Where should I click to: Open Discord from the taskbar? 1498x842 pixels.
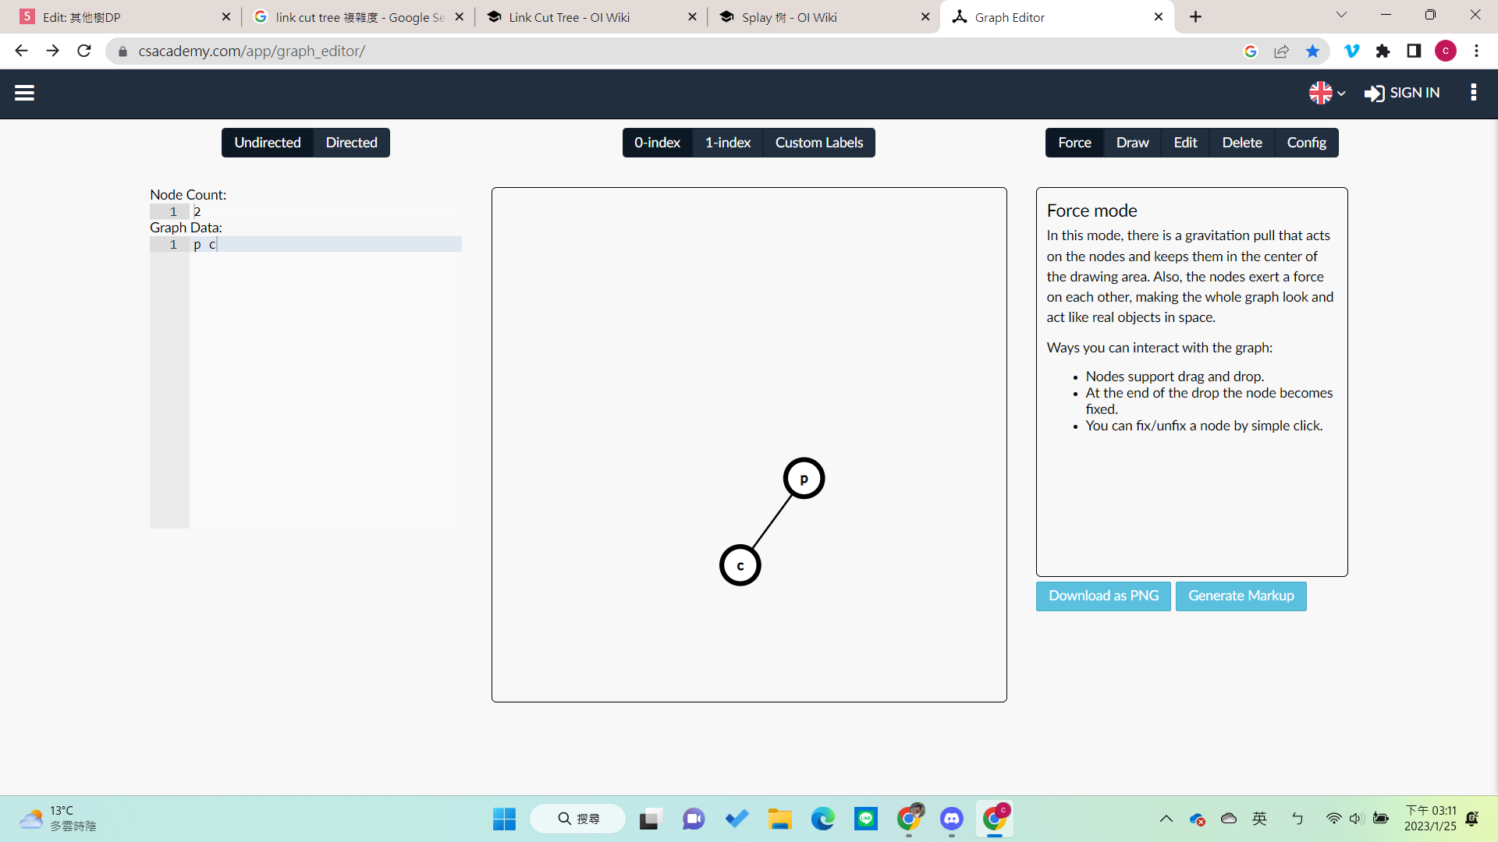coord(951,819)
